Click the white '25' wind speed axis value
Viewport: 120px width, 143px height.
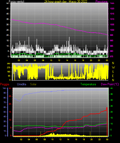pyautogui.click(x=7, y=30)
